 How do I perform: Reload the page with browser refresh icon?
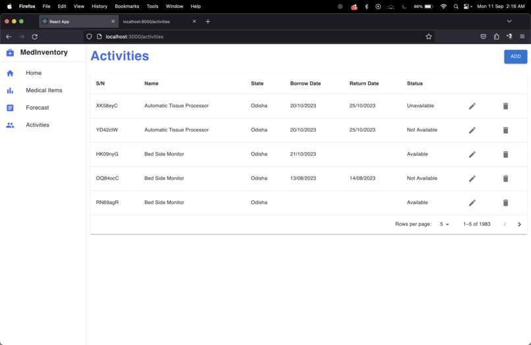tap(34, 37)
